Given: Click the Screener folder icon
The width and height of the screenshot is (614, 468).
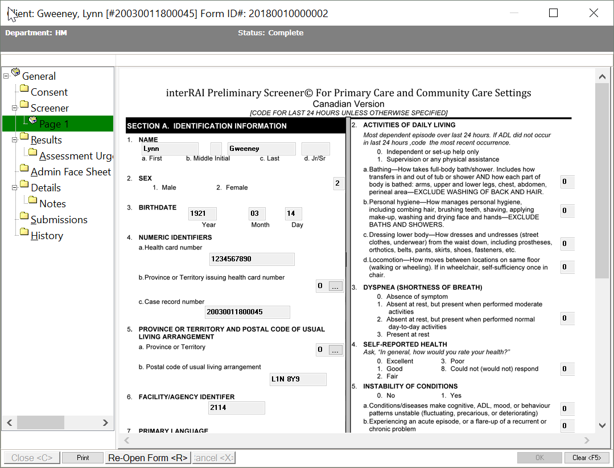Looking at the screenshot, I should (24, 104).
